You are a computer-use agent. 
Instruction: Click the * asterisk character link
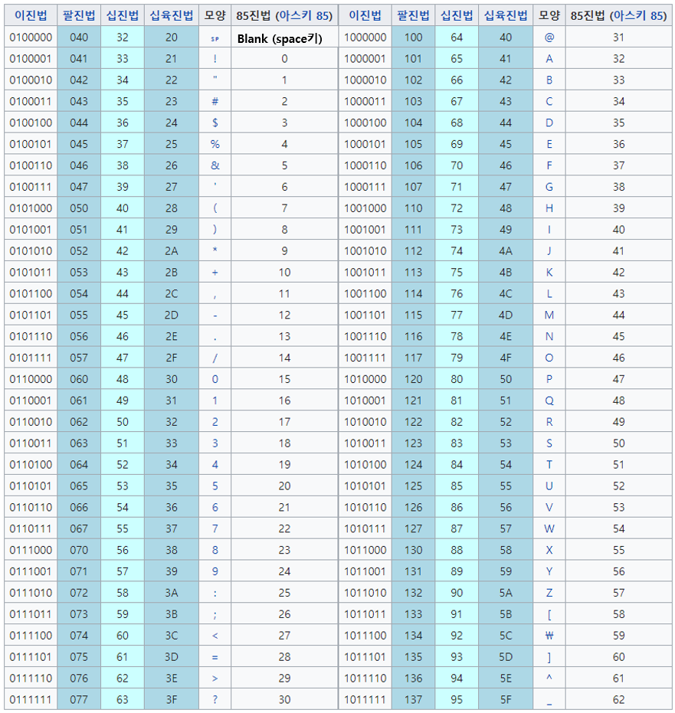[215, 250]
